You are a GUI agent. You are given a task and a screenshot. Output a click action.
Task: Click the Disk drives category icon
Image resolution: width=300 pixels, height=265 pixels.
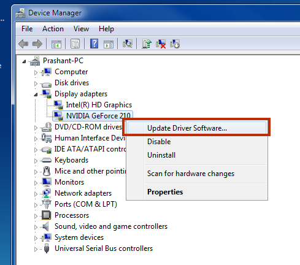pos(47,84)
